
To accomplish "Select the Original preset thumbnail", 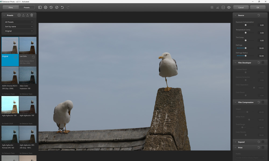I will click(x=10, y=46).
